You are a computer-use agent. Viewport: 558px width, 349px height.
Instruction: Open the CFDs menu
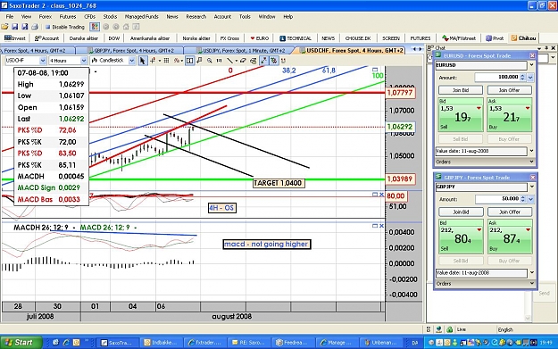click(89, 17)
